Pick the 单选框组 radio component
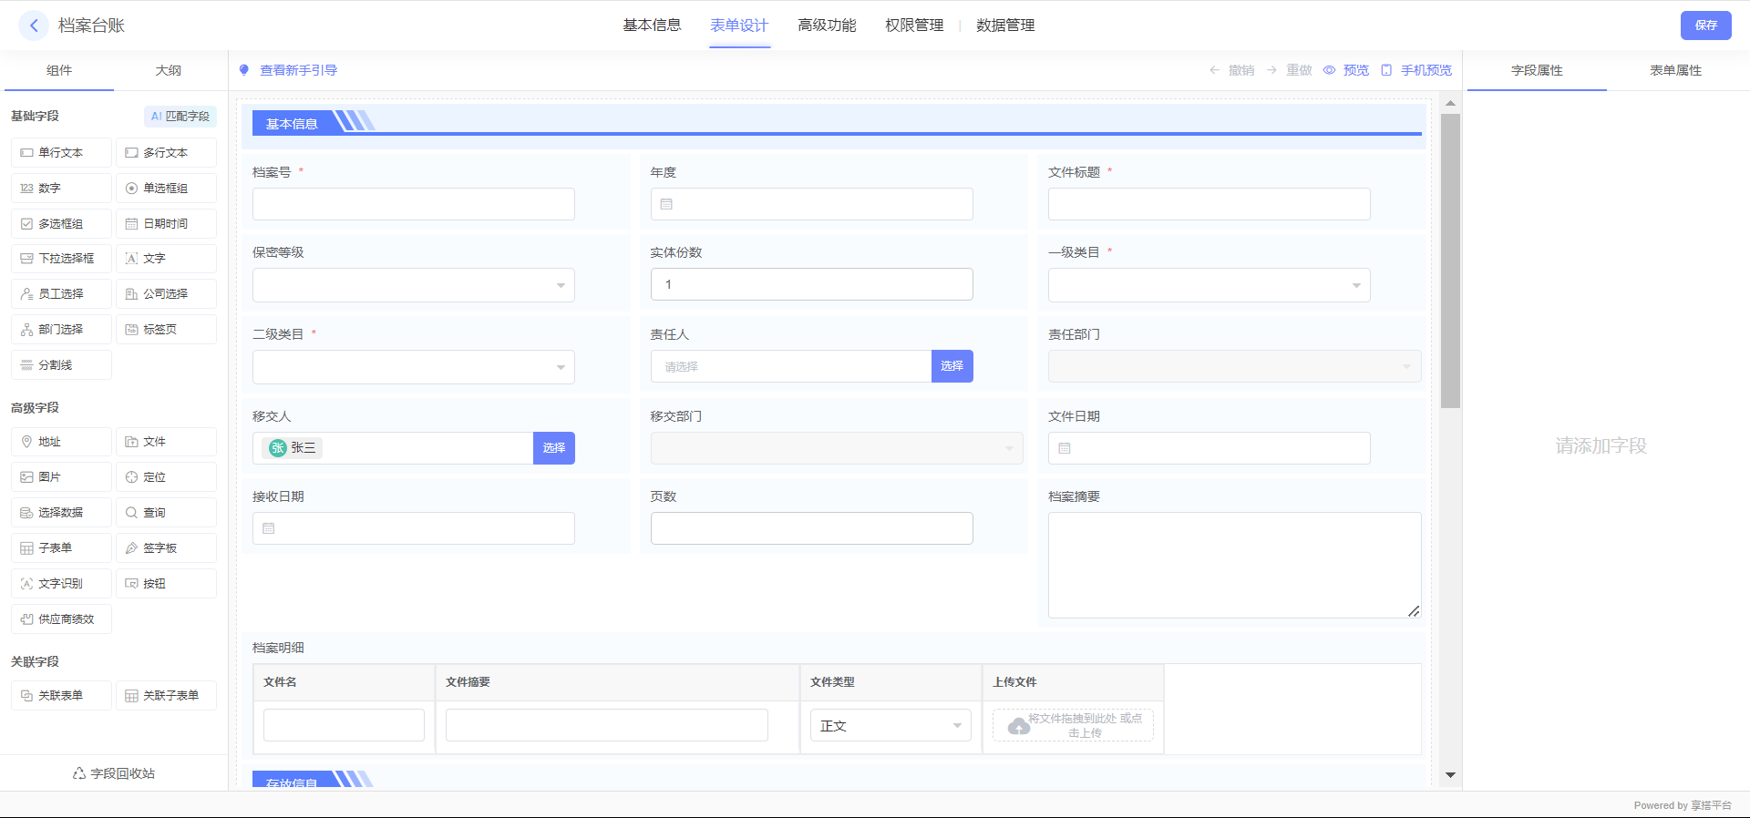This screenshot has width=1750, height=818. [x=166, y=189]
